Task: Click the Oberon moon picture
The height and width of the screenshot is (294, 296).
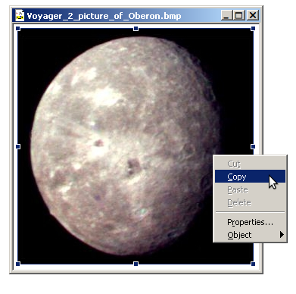Action: coord(126,146)
